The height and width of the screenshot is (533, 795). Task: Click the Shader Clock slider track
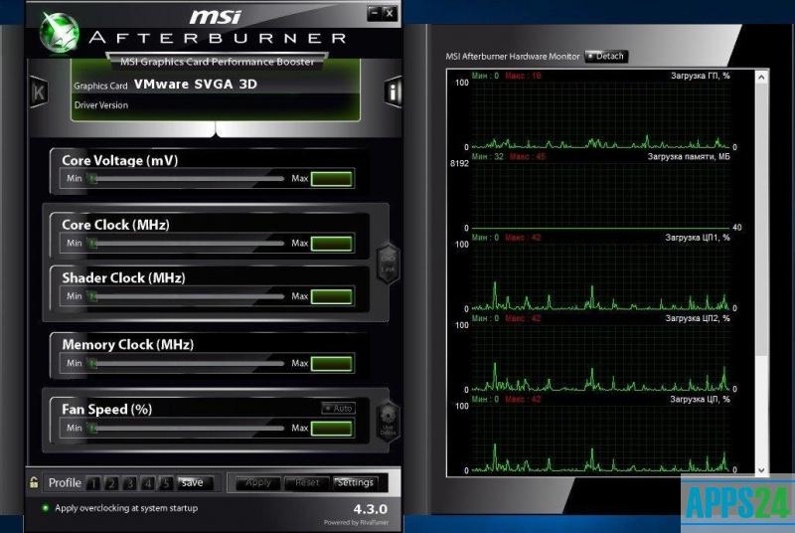point(187,296)
